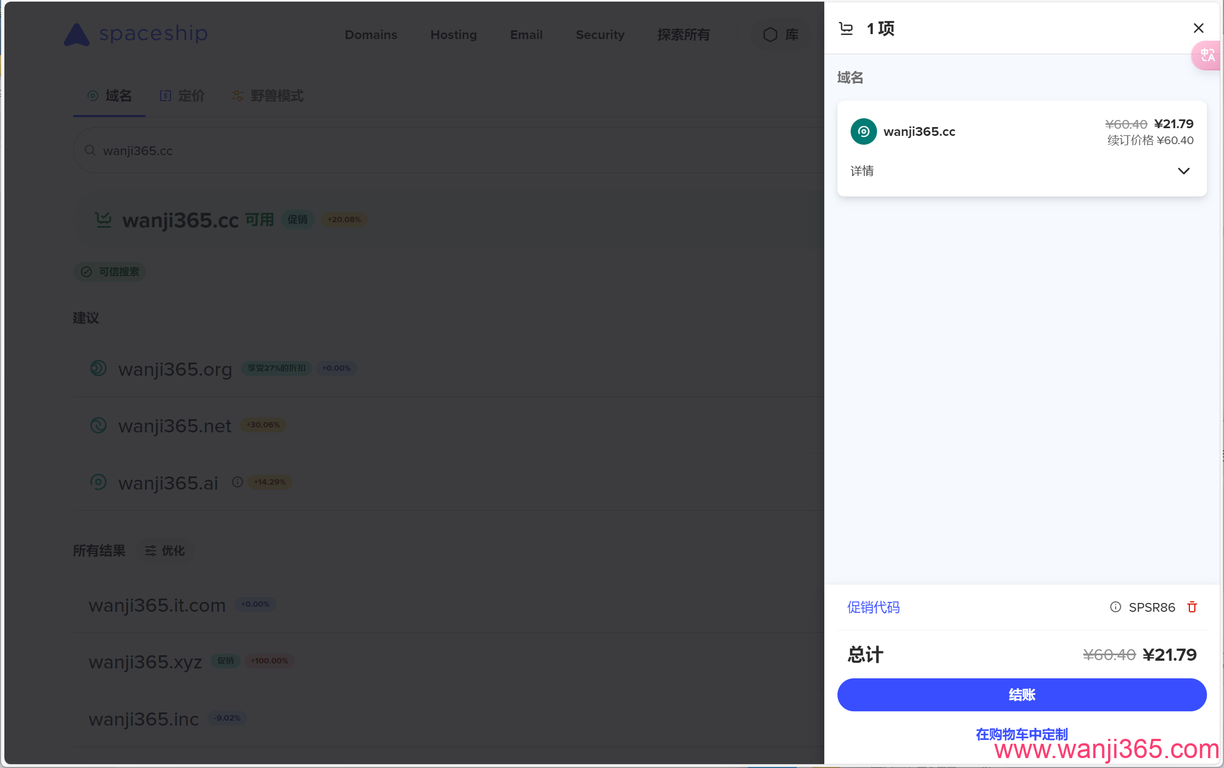Click the 促销 badge on wanji365.cc

click(x=297, y=220)
